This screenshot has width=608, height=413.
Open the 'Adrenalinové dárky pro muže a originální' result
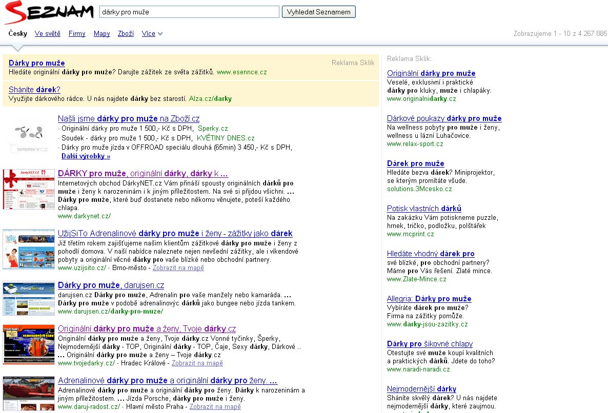tap(168, 380)
